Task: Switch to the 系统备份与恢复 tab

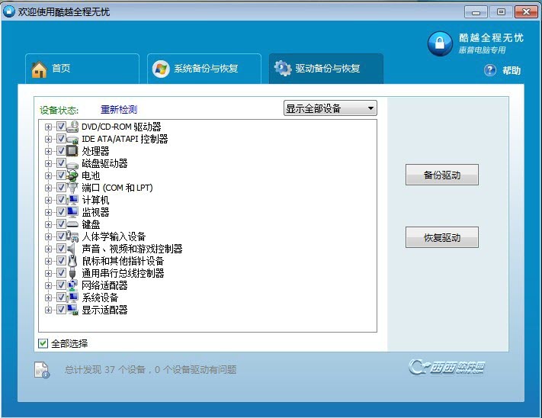Action: (x=204, y=69)
